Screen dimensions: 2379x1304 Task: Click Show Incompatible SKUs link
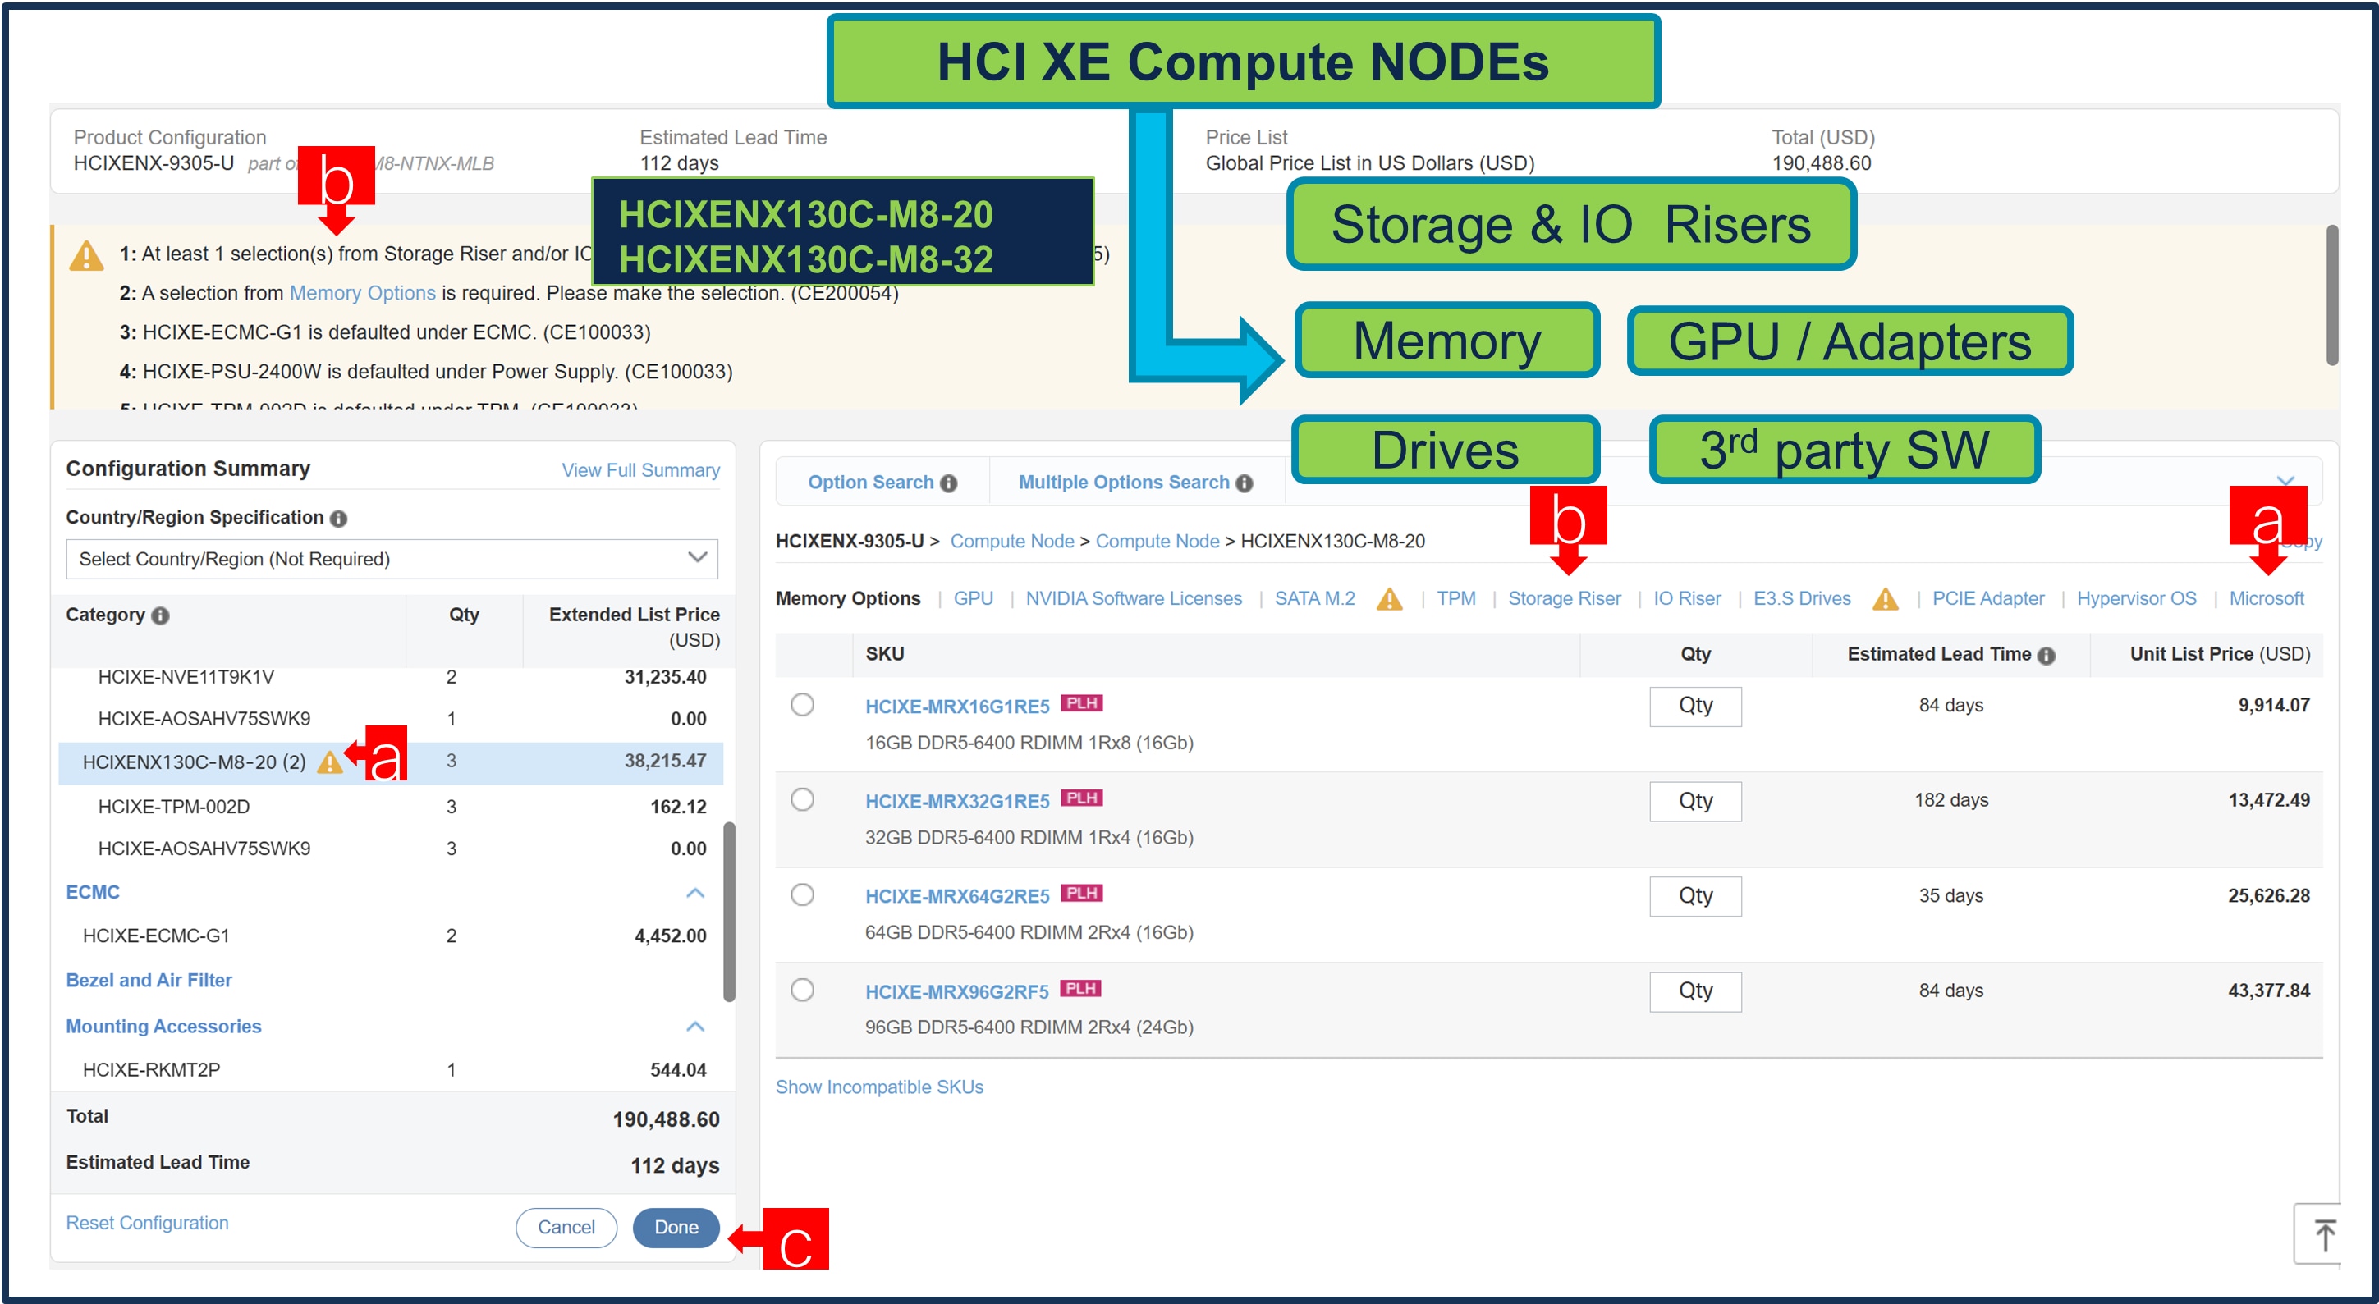click(x=879, y=1087)
